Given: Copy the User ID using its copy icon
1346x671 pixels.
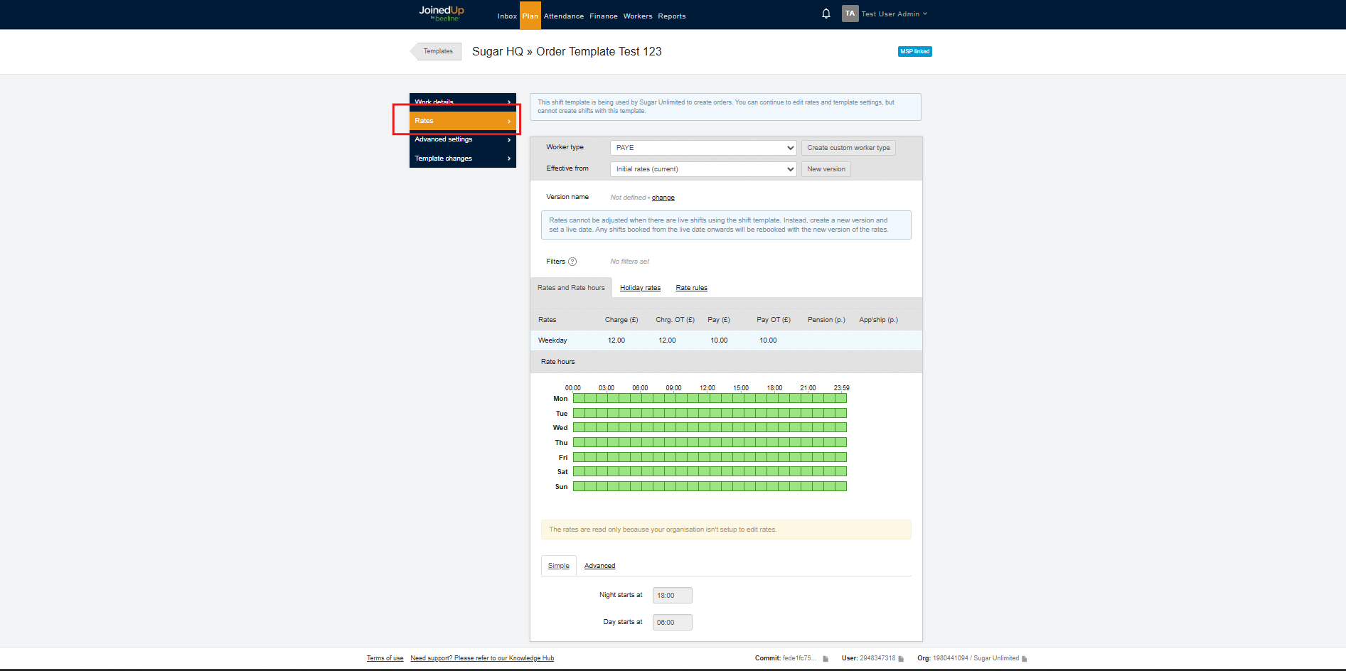Looking at the screenshot, I should click(x=901, y=659).
